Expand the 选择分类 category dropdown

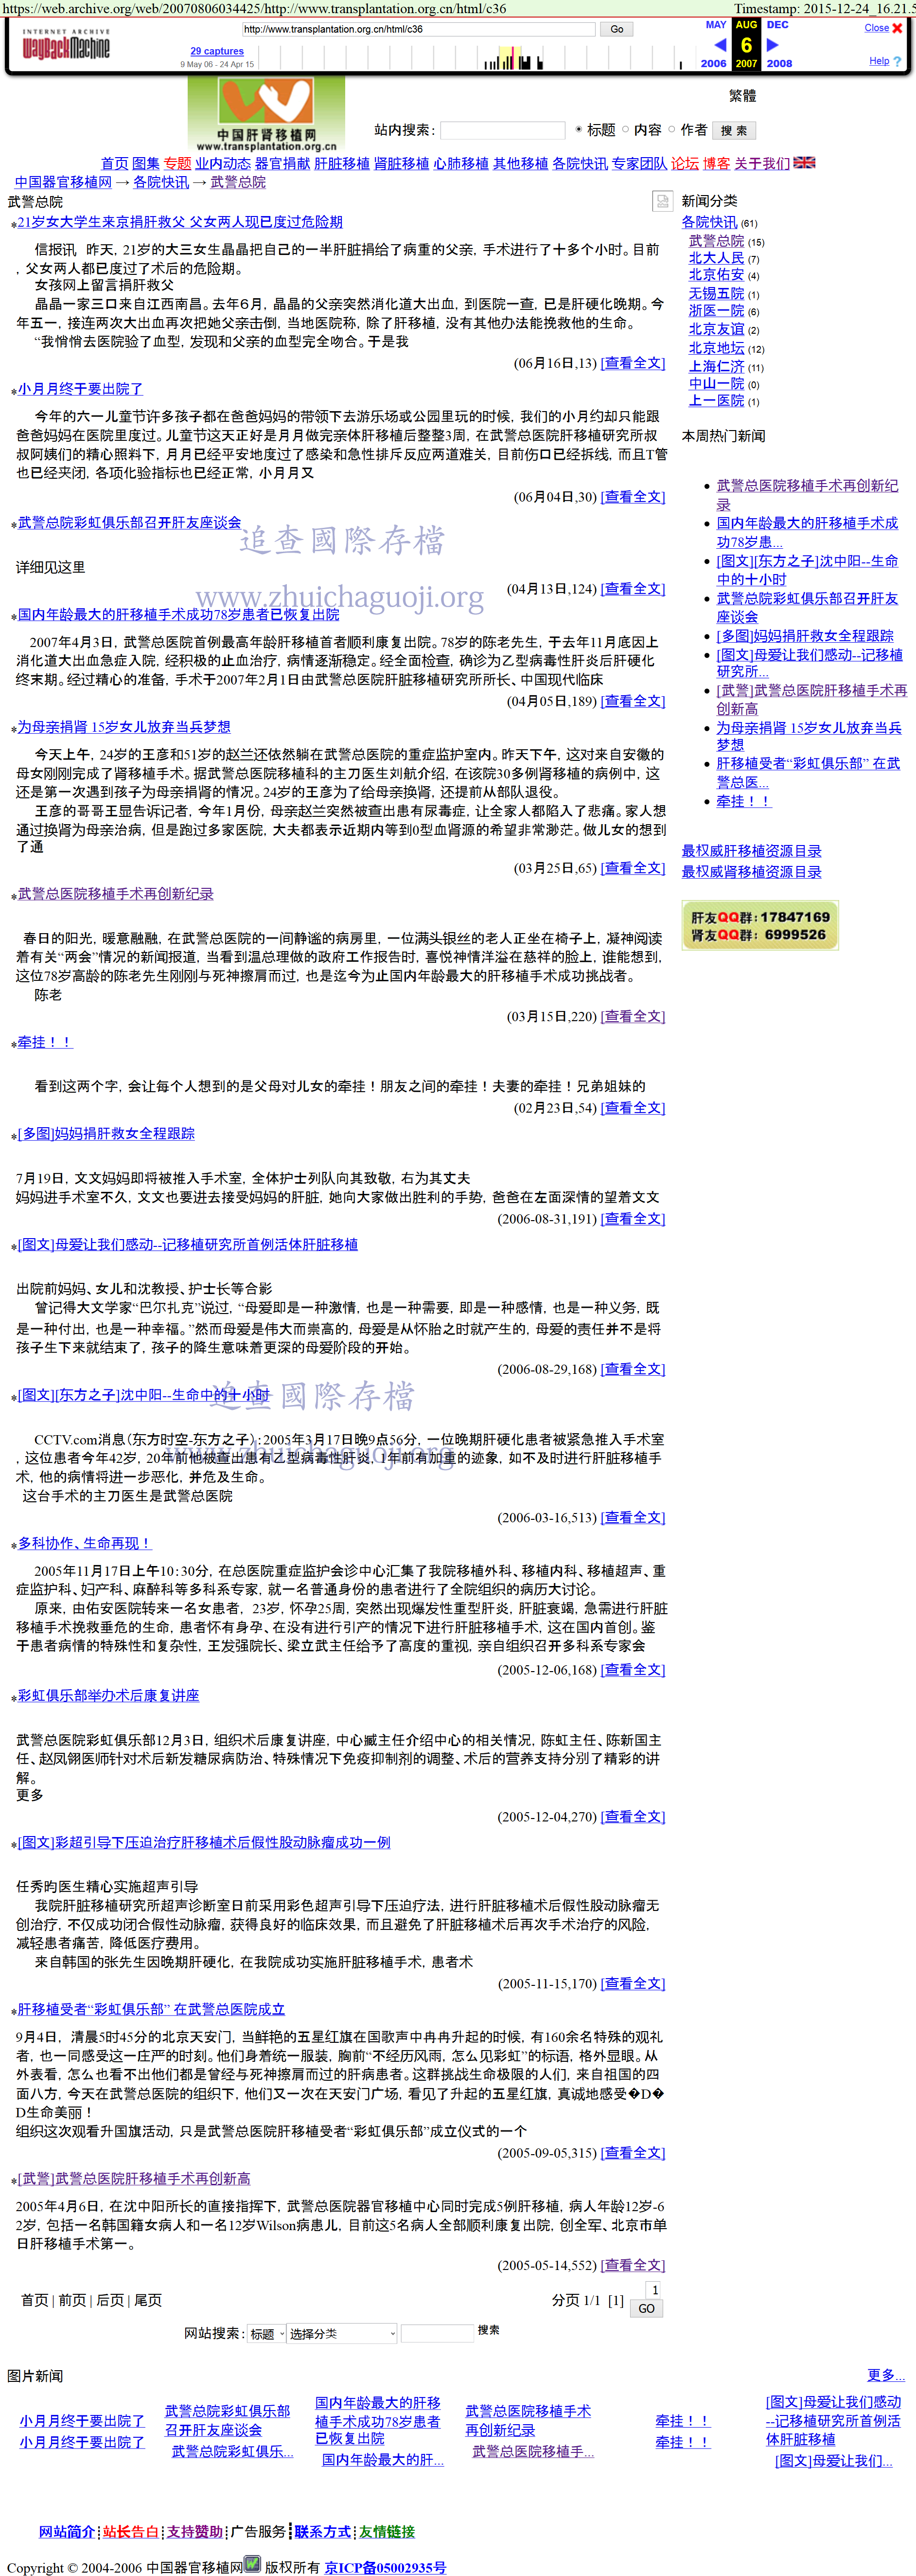coord(343,2333)
